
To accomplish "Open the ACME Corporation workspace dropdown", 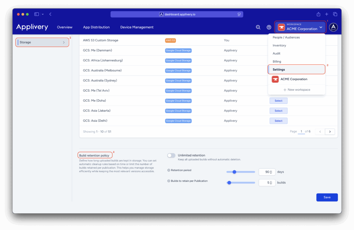I will point(300,27).
